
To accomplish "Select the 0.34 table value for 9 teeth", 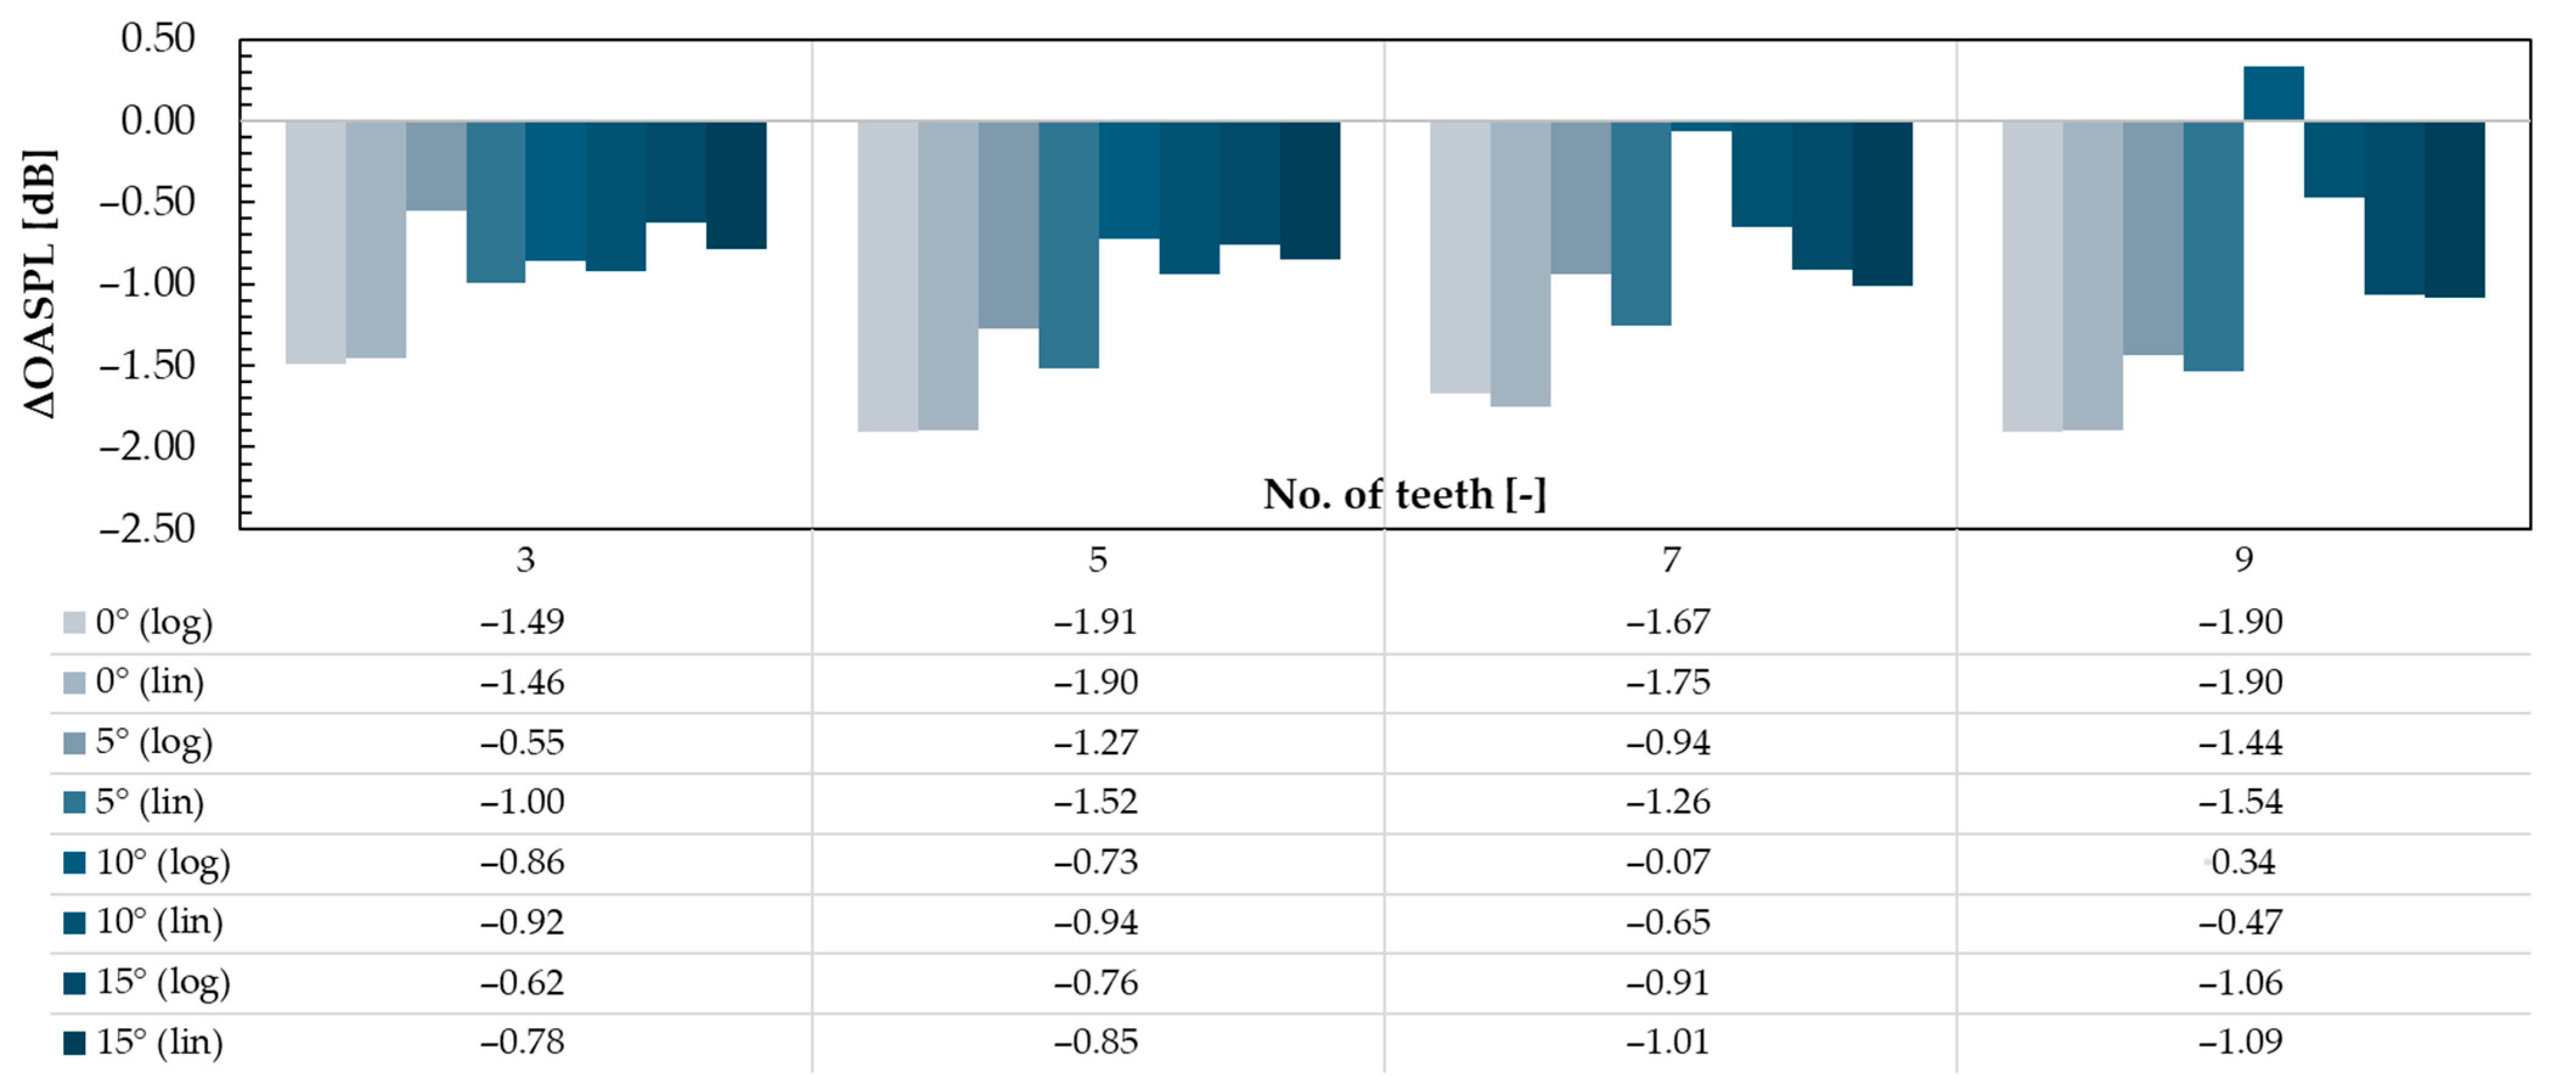I will [x=2242, y=863].
